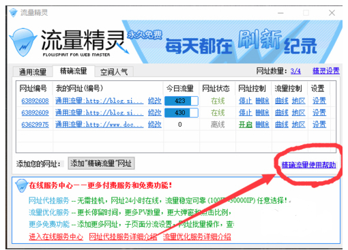Image resolution: width=348 pixels, height=250 pixels.
Task: Click the 0 traffic value in row 63629975
Action: 180,125
